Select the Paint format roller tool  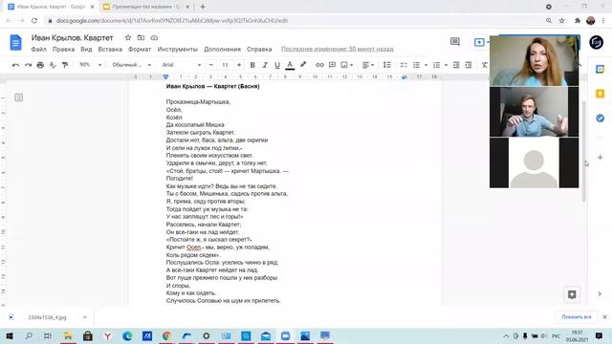(x=65, y=65)
